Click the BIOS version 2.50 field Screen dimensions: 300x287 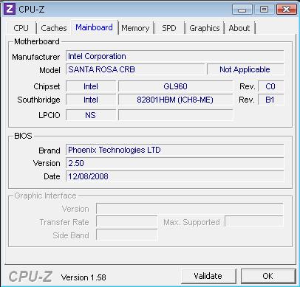[x=174, y=163]
